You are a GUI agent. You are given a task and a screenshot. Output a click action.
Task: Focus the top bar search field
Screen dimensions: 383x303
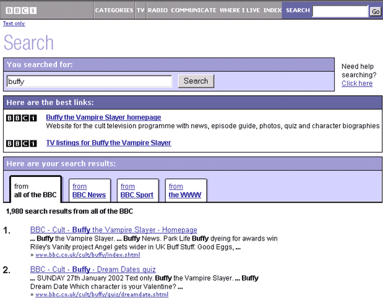[x=340, y=11]
